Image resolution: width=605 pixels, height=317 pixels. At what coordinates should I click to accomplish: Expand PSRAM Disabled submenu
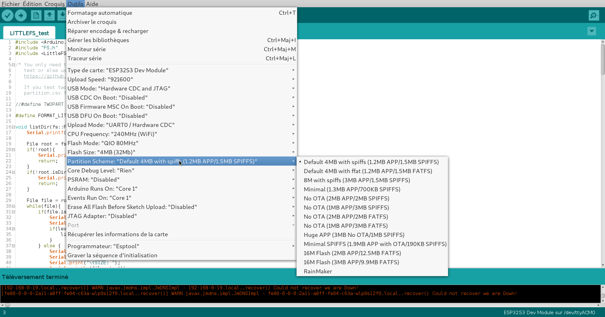pos(181,180)
